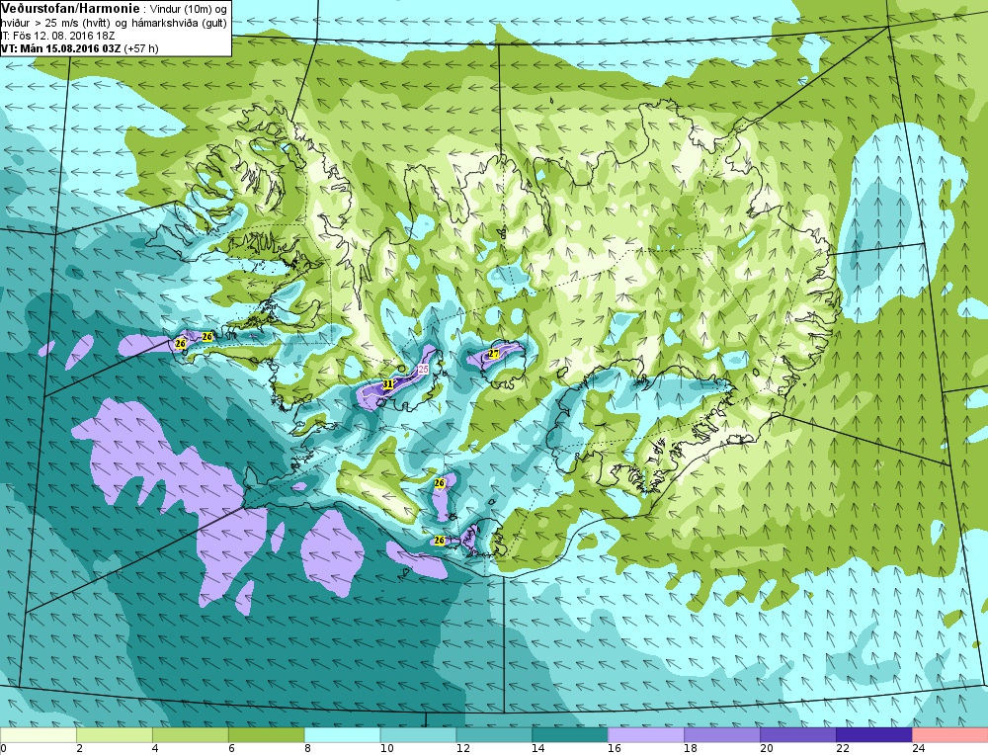988x755 pixels.
Task: Click the pale cream 0–2 m/s legend swatch
Action: pyautogui.click(x=39, y=735)
